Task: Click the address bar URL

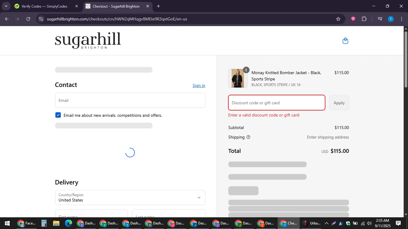Action: [117, 19]
